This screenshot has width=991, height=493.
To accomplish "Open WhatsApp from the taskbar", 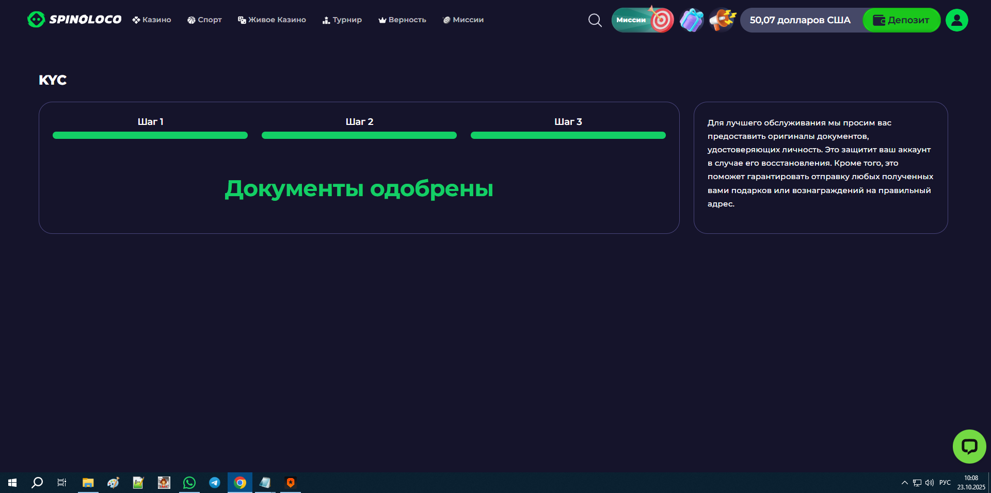I will tap(189, 483).
